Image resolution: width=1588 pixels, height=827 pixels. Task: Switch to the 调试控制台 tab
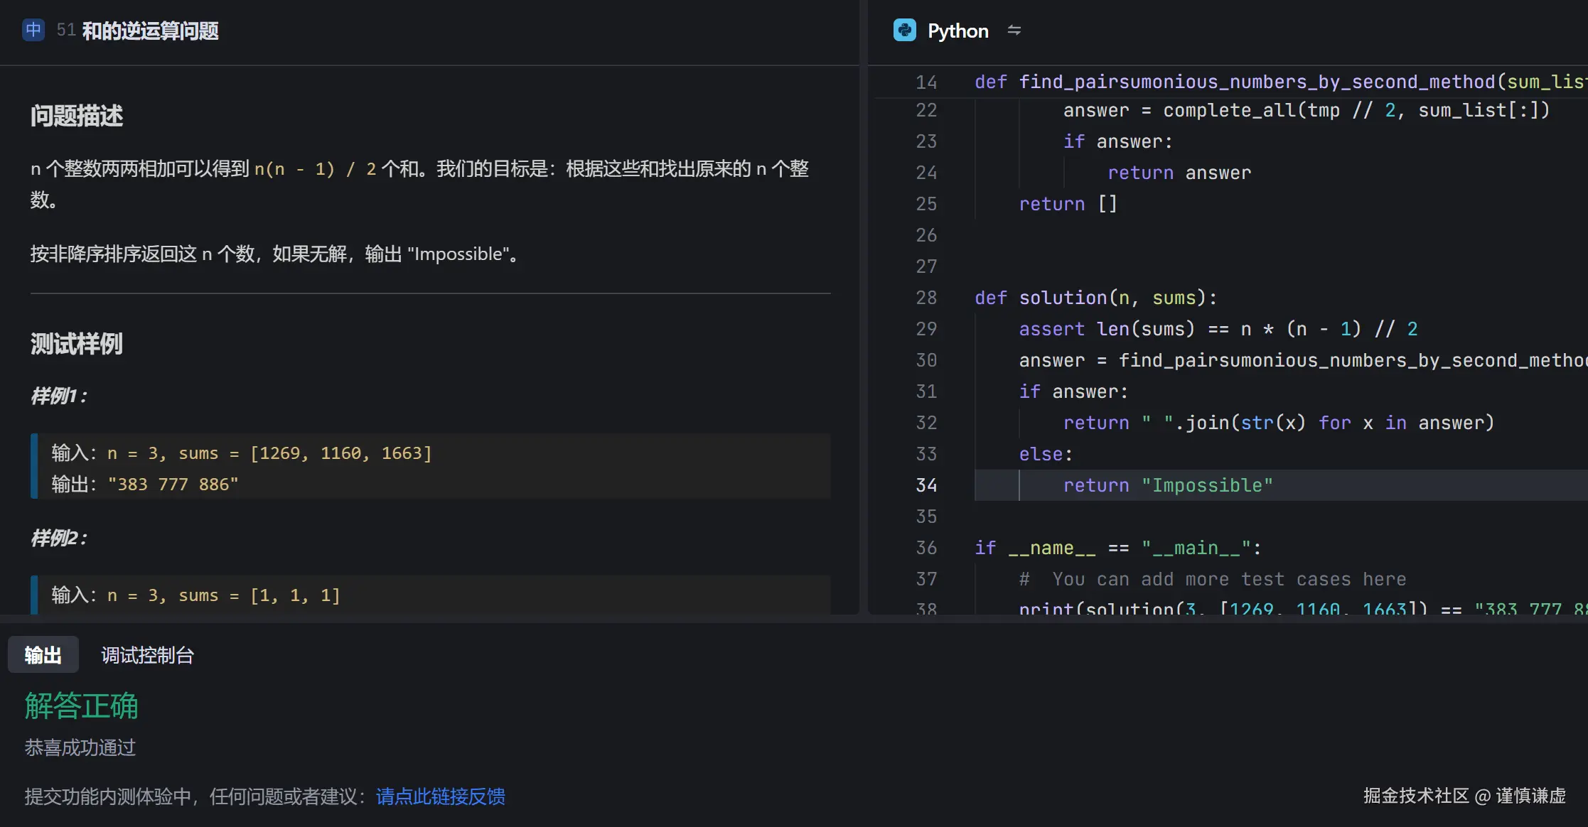click(x=147, y=655)
